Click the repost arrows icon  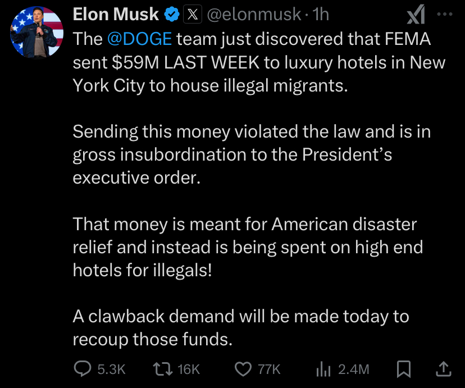[x=162, y=369]
